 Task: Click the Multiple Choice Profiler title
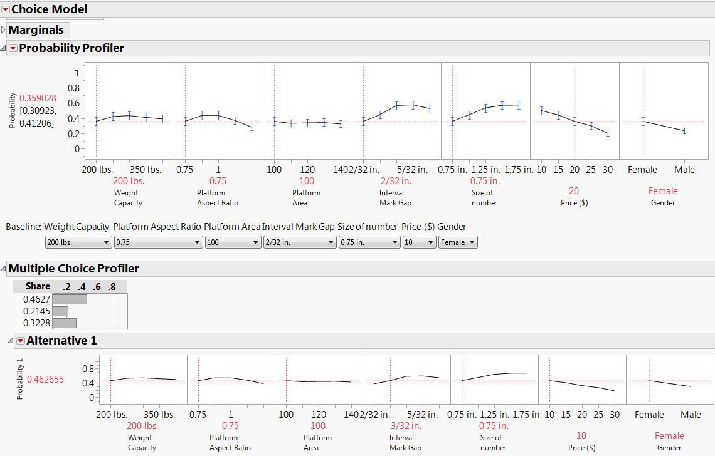click(x=74, y=269)
